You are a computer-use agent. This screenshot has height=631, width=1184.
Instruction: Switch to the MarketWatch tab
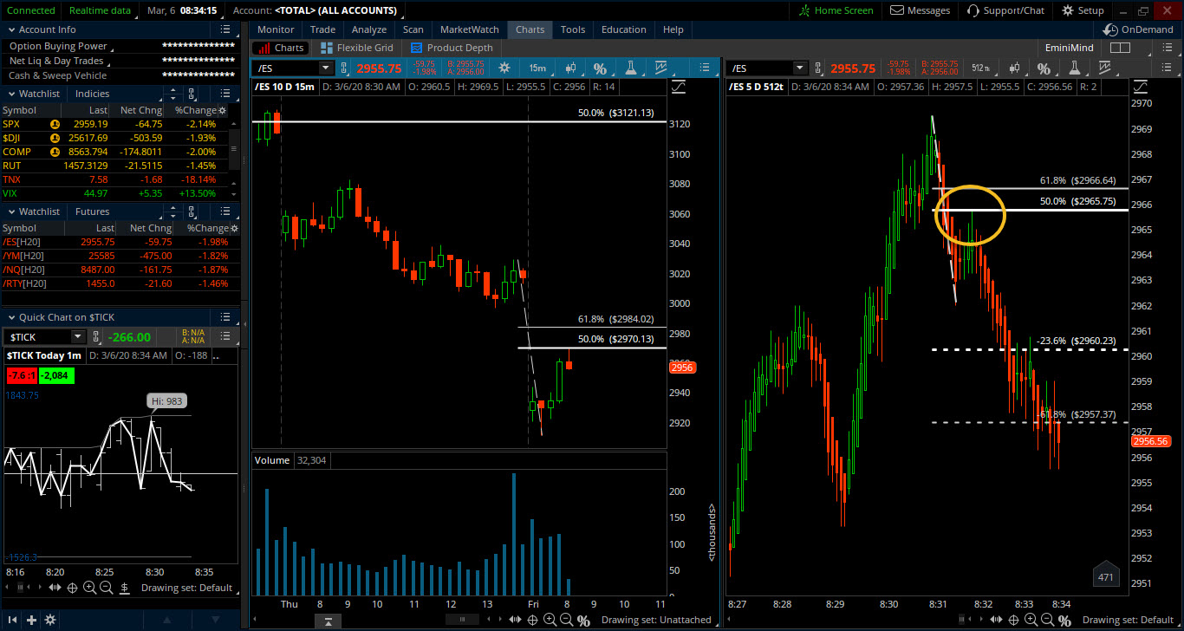(469, 29)
